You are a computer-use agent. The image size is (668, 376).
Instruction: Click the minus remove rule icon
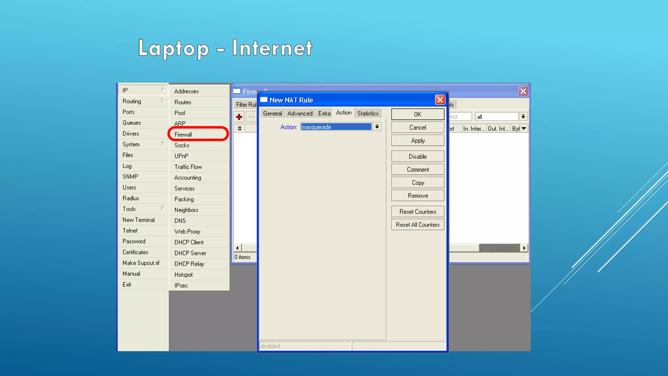pos(251,117)
